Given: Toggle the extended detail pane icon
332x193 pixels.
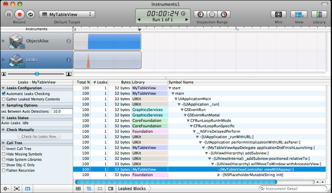Looking at the screenshot, I should [28, 188].
